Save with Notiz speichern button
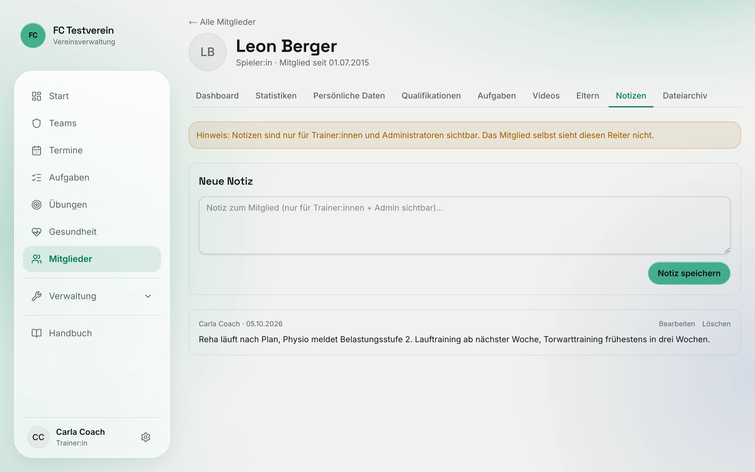Screen dimensions: 755x472 (x=689, y=273)
